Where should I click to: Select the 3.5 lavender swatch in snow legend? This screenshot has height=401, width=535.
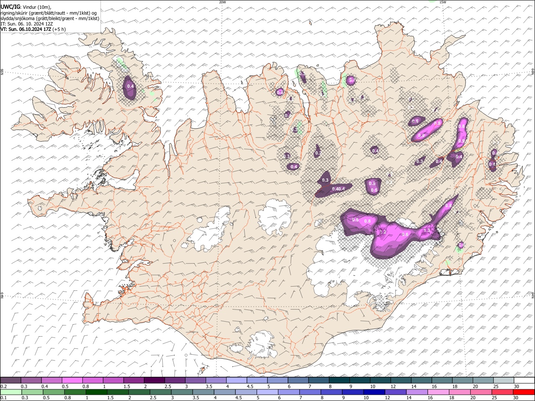pyautogui.click(x=216, y=381)
